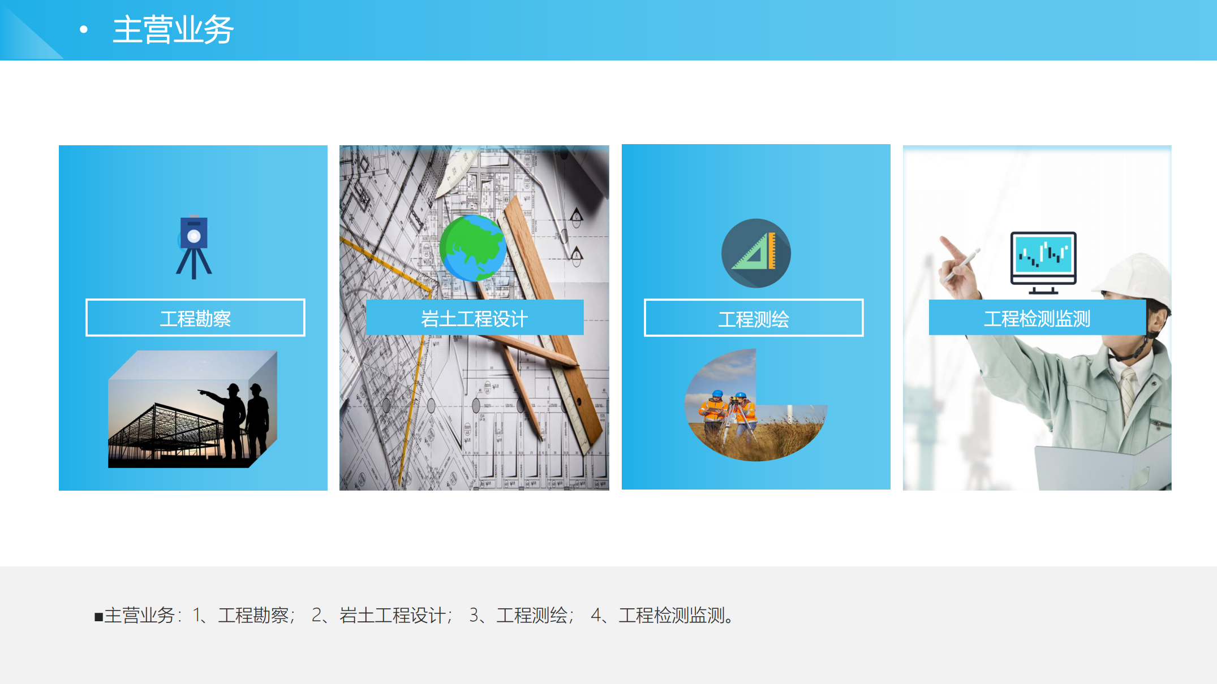Screen dimensions: 1217x684
Task: Click the surveyors in field photo
Action: pyautogui.click(x=755, y=405)
